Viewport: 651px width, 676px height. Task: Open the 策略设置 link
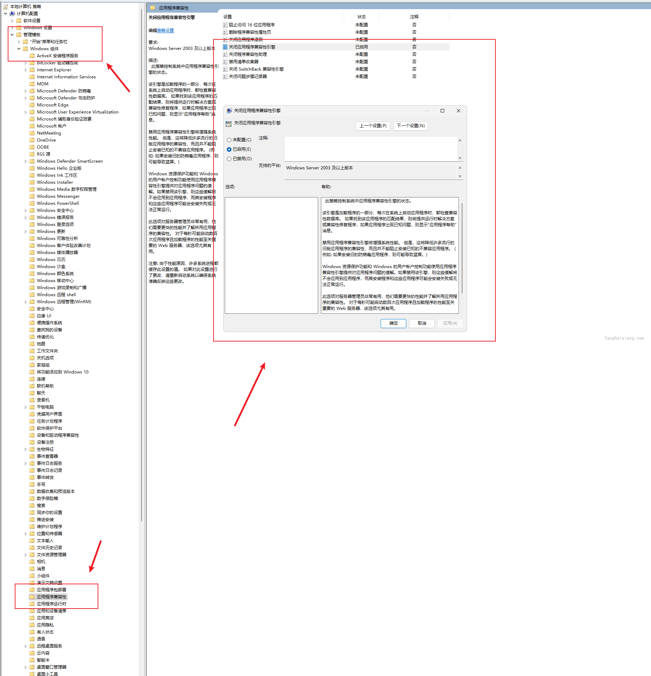[x=165, y=31]
